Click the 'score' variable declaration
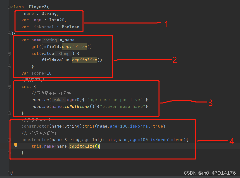Screen dimensions: 240x178 [x=38, y=73]
